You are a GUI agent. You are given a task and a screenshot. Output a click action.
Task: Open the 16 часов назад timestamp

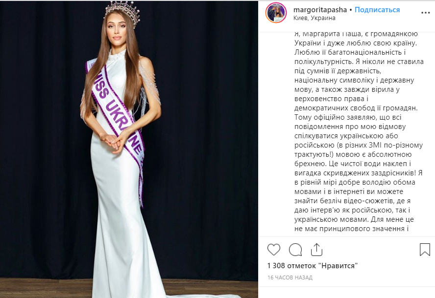coord(290,277)
